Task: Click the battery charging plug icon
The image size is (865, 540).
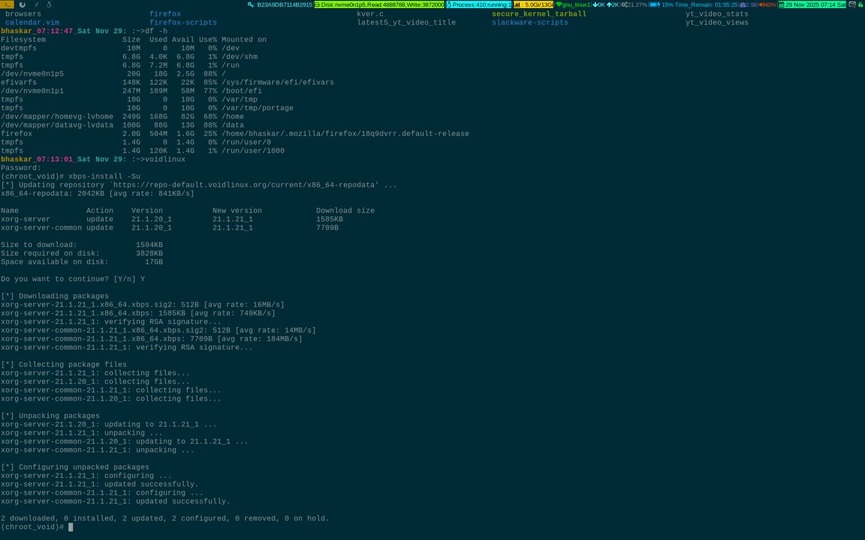Action: click(657, 4)
